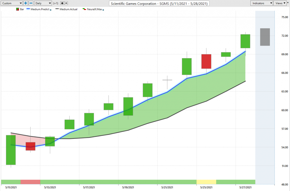
Task: Click the 5/27/2021 date axis label
Action: (x=245, y=188)
